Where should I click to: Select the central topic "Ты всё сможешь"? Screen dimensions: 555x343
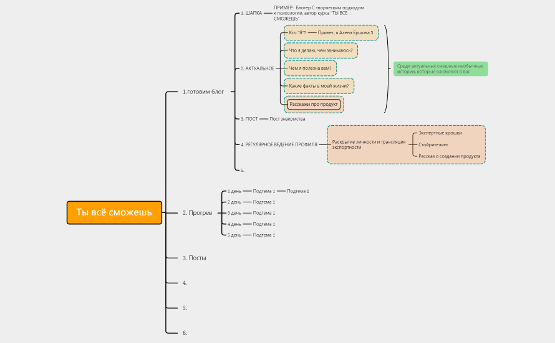pos(114,212)
